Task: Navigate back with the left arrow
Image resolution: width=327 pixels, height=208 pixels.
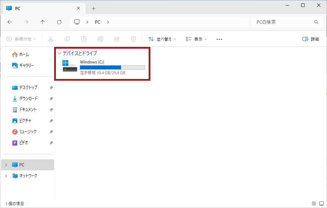Action: (10, 22)
